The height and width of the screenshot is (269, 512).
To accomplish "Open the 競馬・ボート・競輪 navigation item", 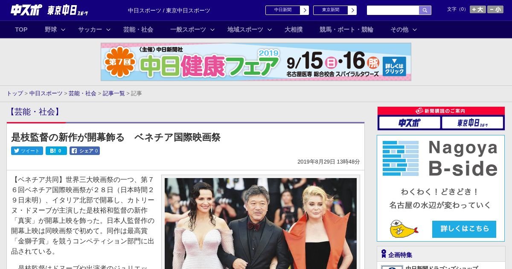I will pos(346,29).
